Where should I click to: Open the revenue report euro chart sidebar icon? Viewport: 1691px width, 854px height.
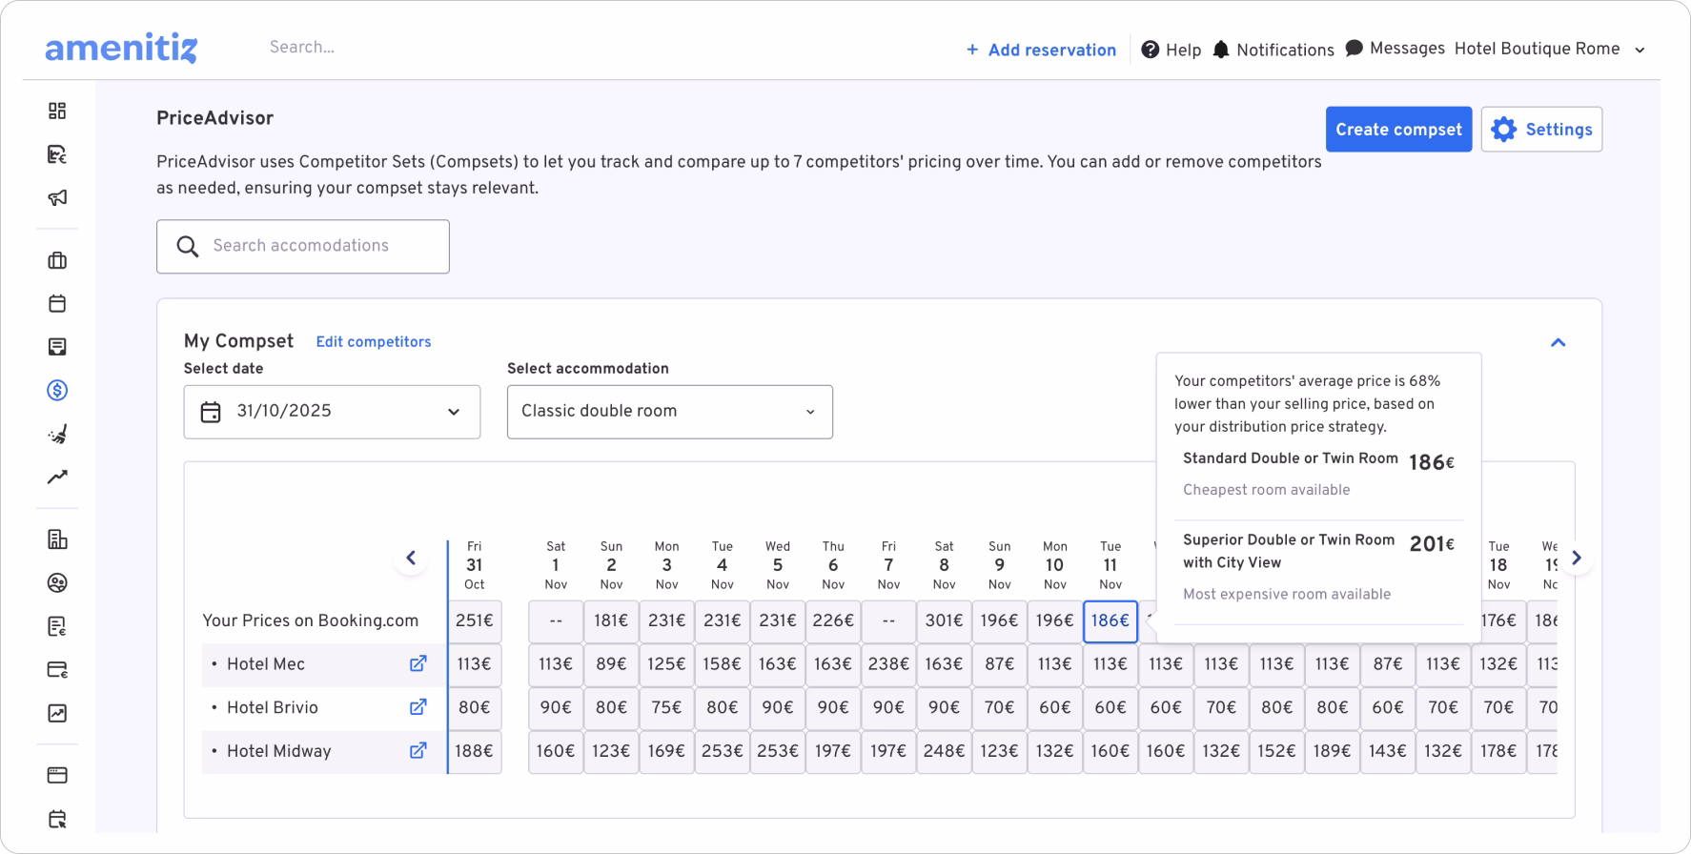coord(57,154)
